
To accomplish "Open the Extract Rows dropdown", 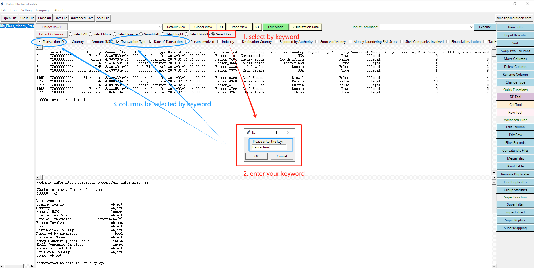I will pyautogui.click(x=160, y=27).
